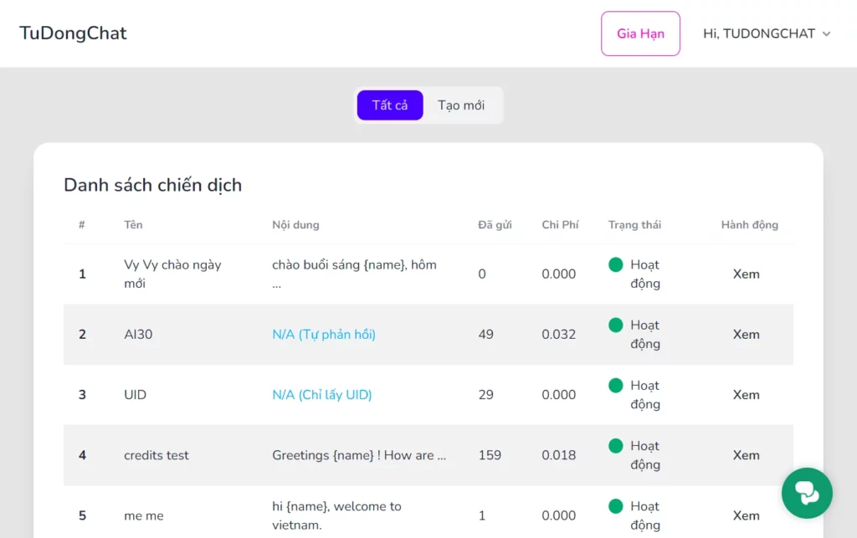The image size is (857, 538).
Task: Click the Nội dung column header
Action: coord(295,224)
